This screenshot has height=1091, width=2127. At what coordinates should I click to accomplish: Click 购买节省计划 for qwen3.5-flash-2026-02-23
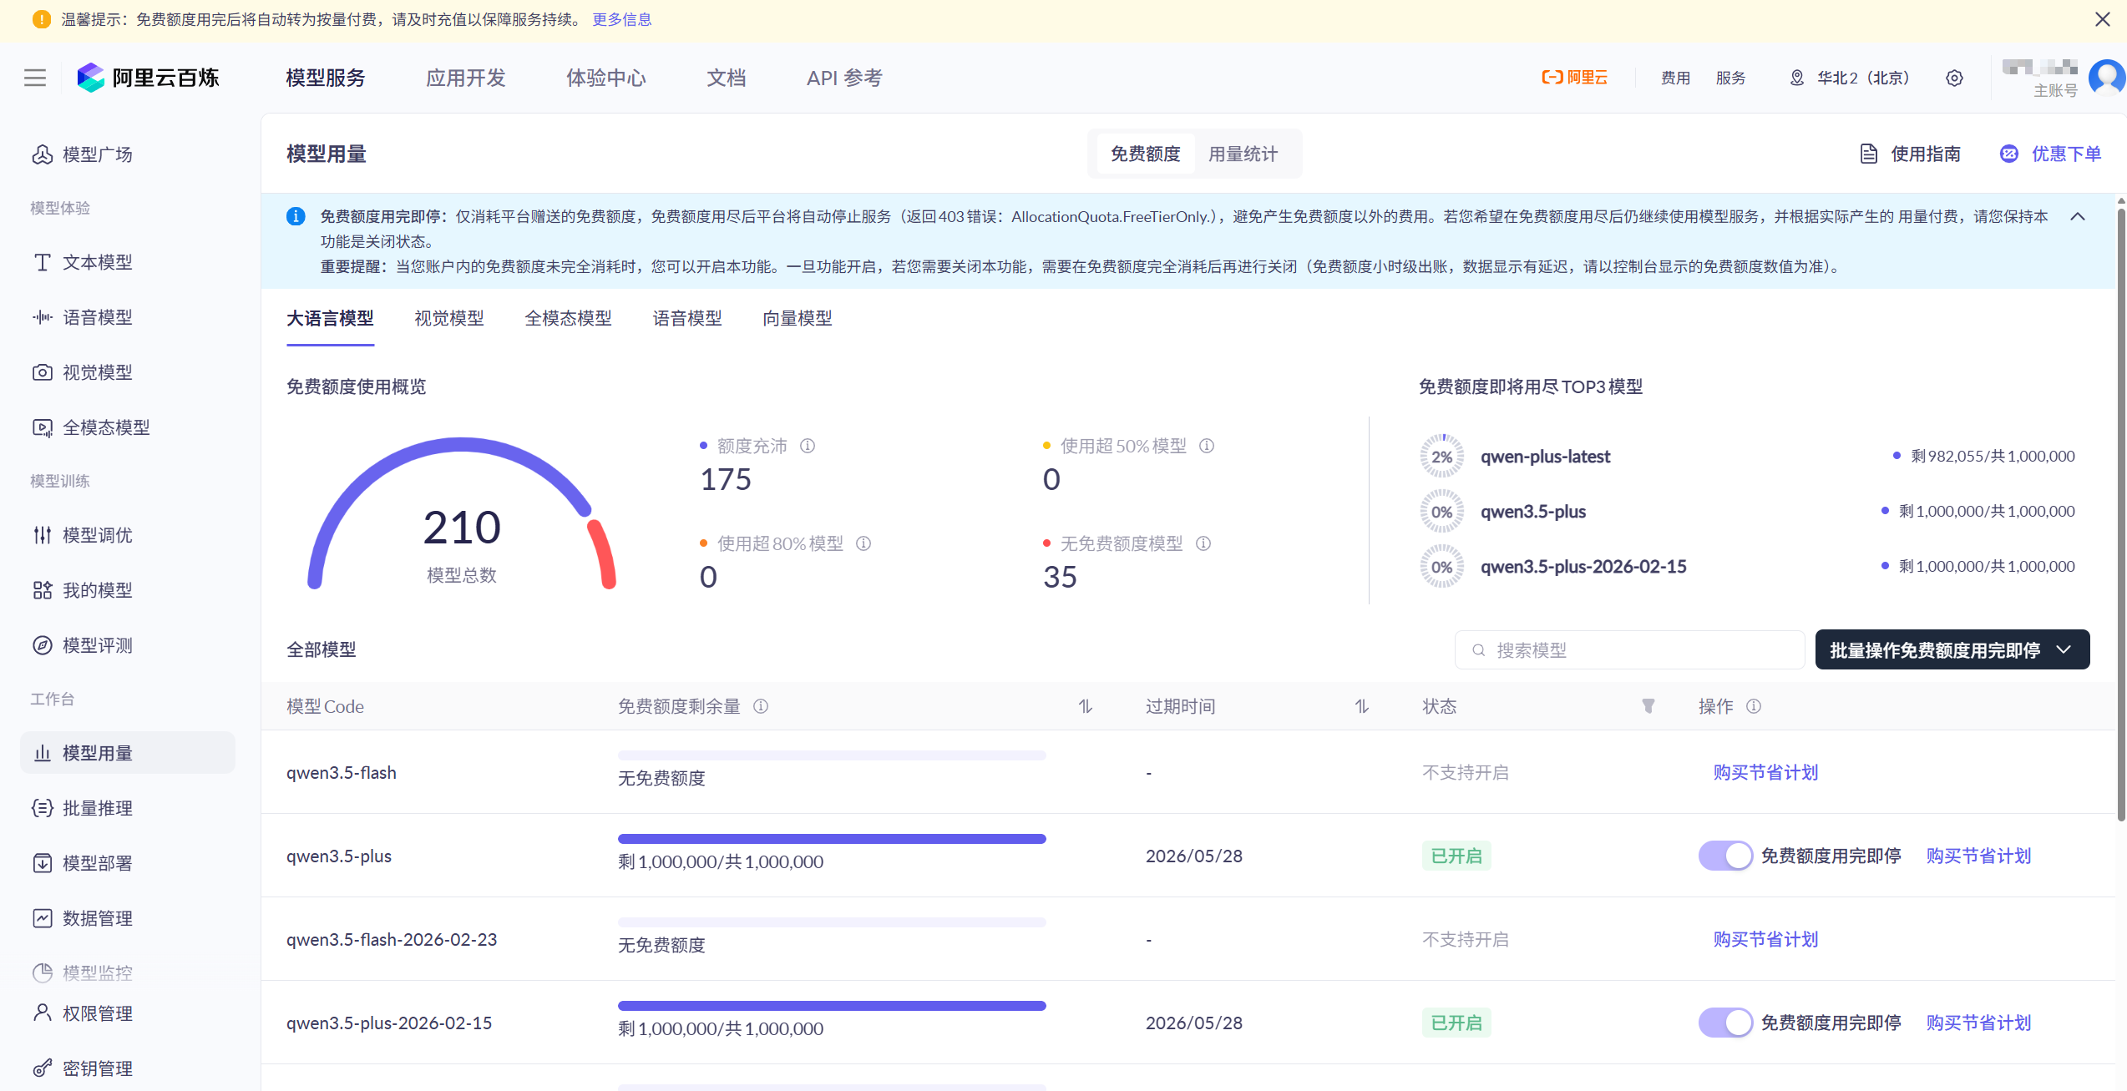(x=1765, y=939)
